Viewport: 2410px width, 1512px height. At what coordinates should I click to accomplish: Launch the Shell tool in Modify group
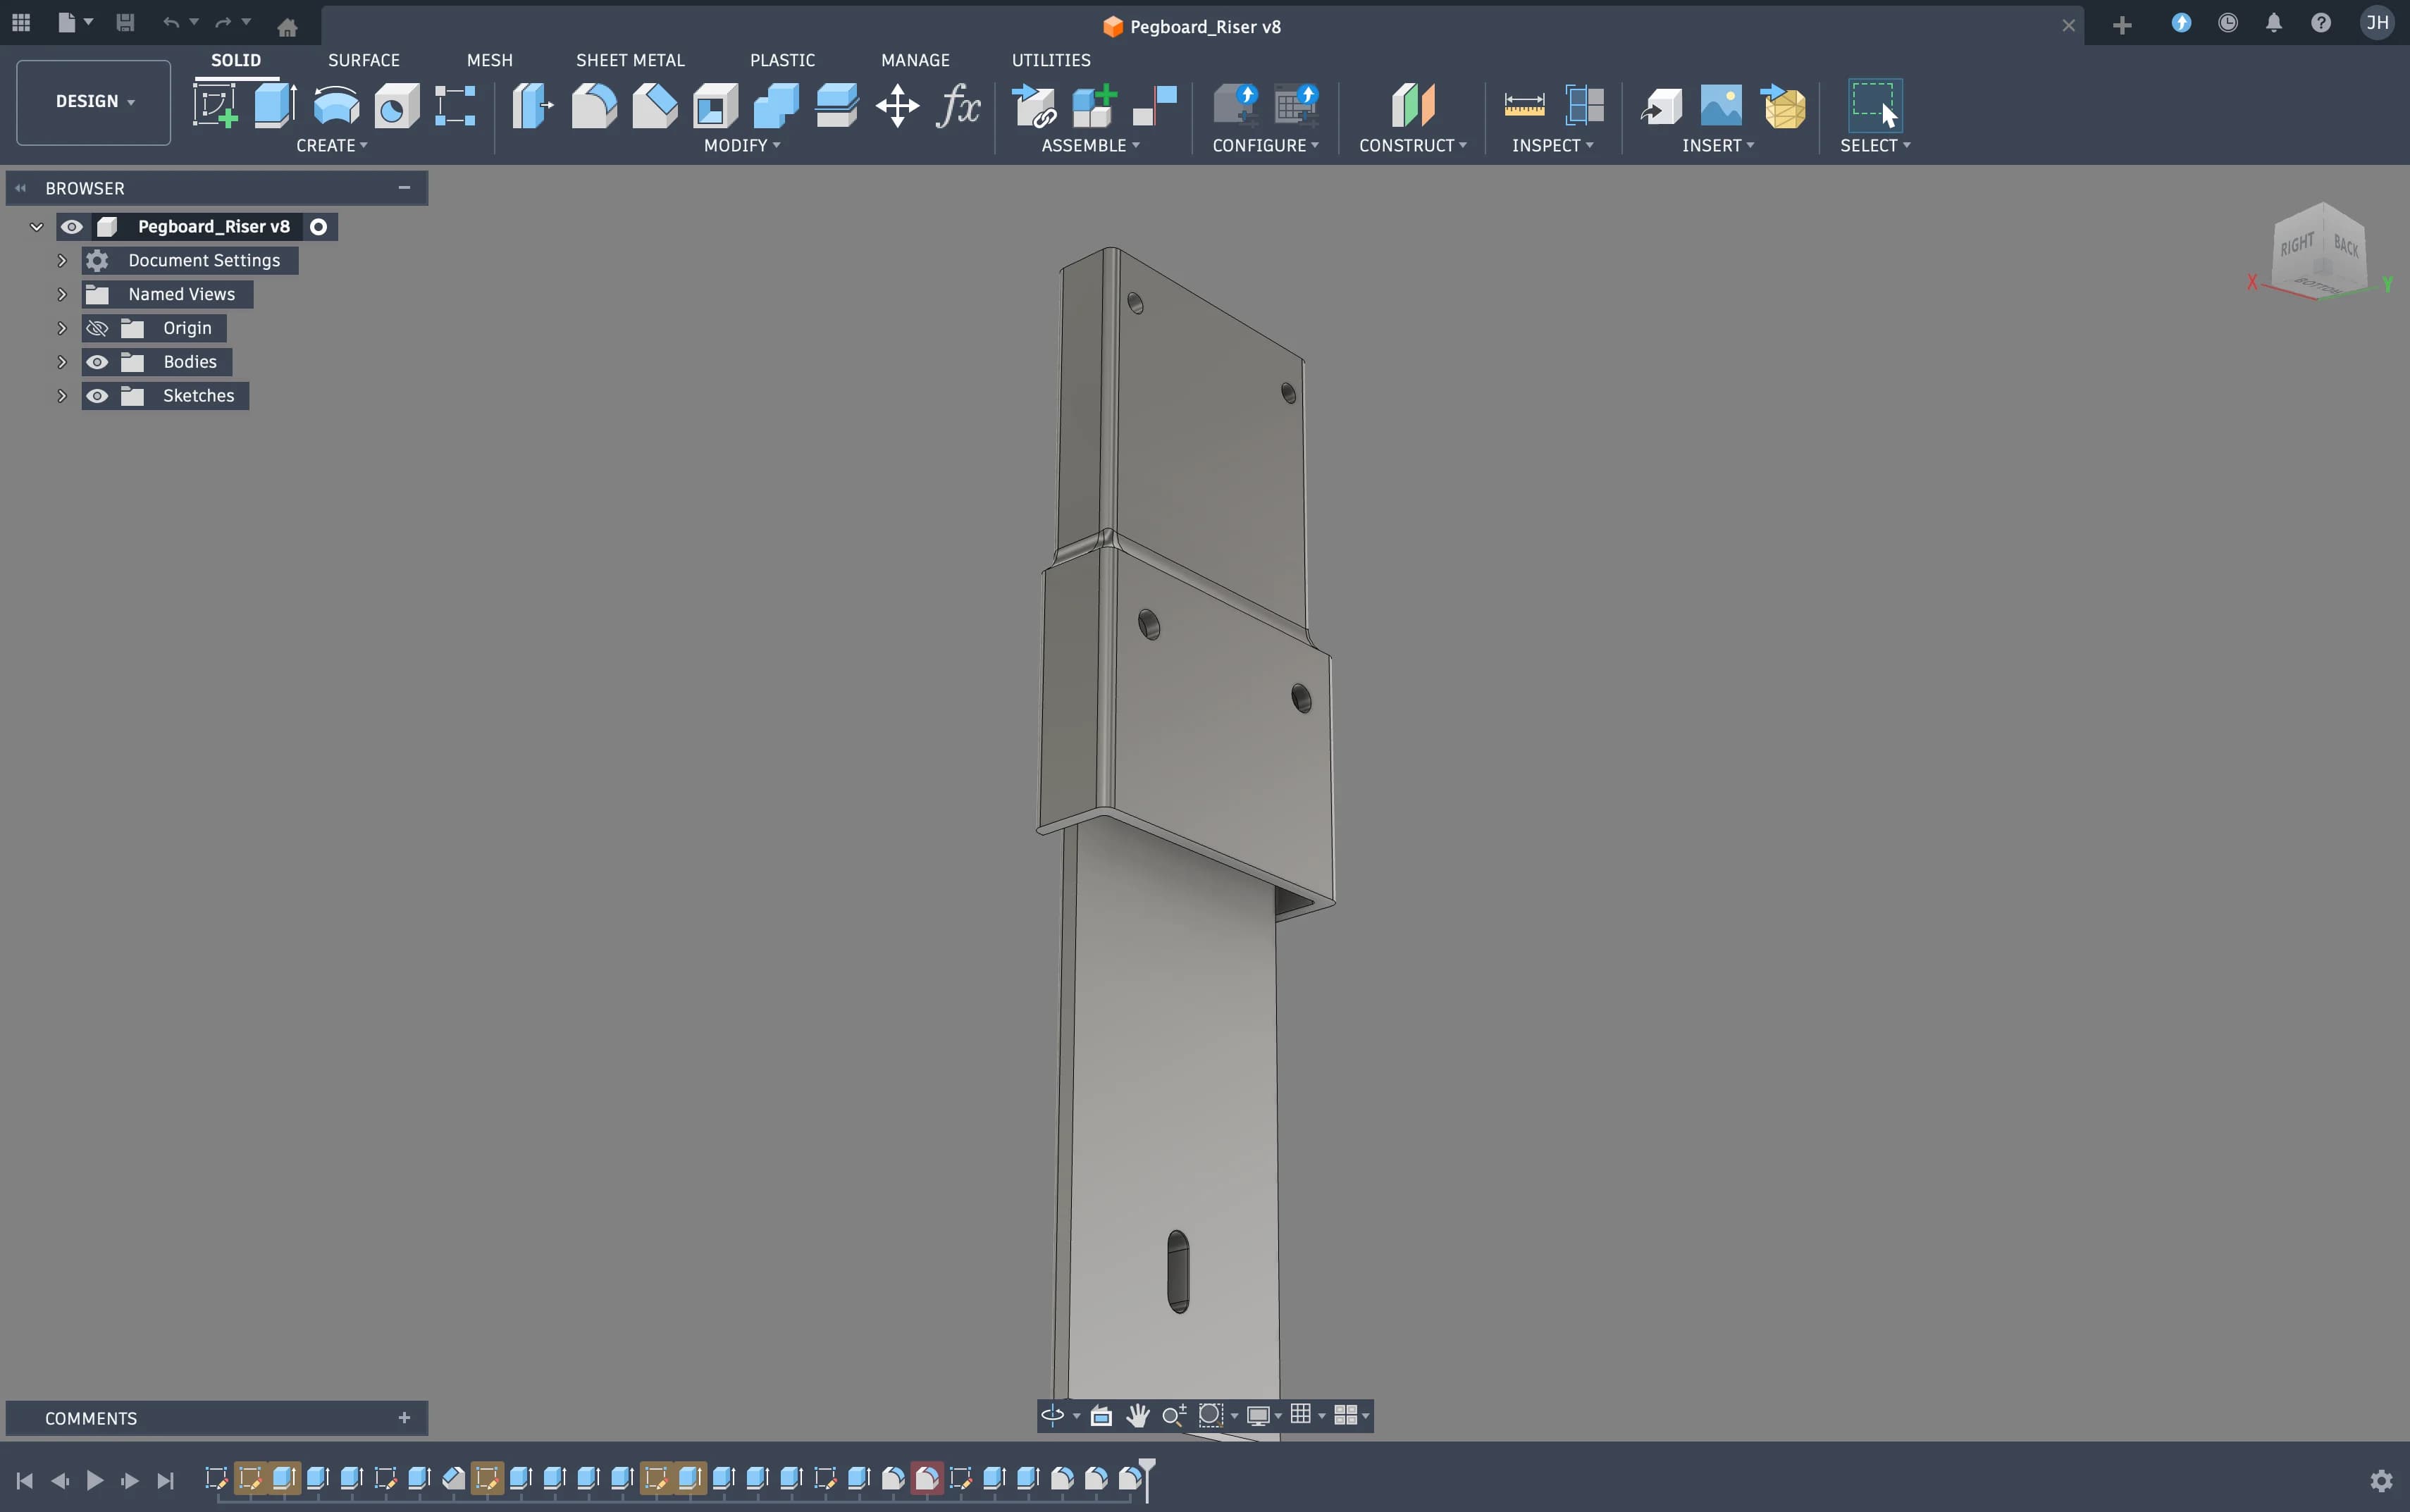[x=714, y=105]
